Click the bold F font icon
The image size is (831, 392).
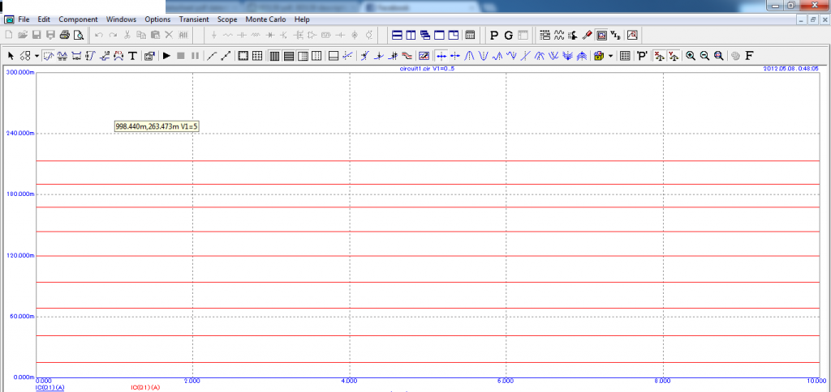[x=749, y=56]
